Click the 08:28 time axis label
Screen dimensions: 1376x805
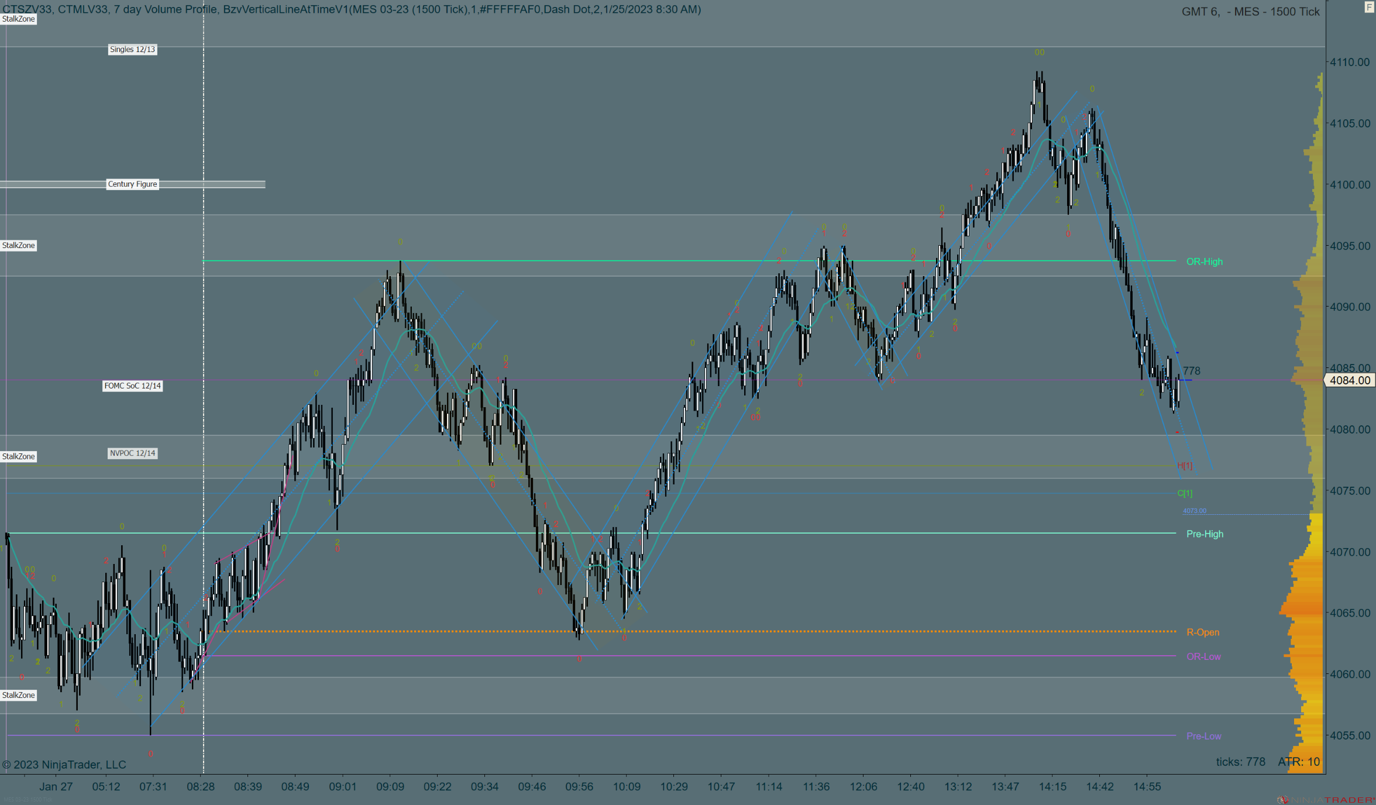click(x=201, y=787)
